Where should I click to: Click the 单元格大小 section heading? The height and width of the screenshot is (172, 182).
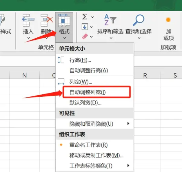(72, 49)
